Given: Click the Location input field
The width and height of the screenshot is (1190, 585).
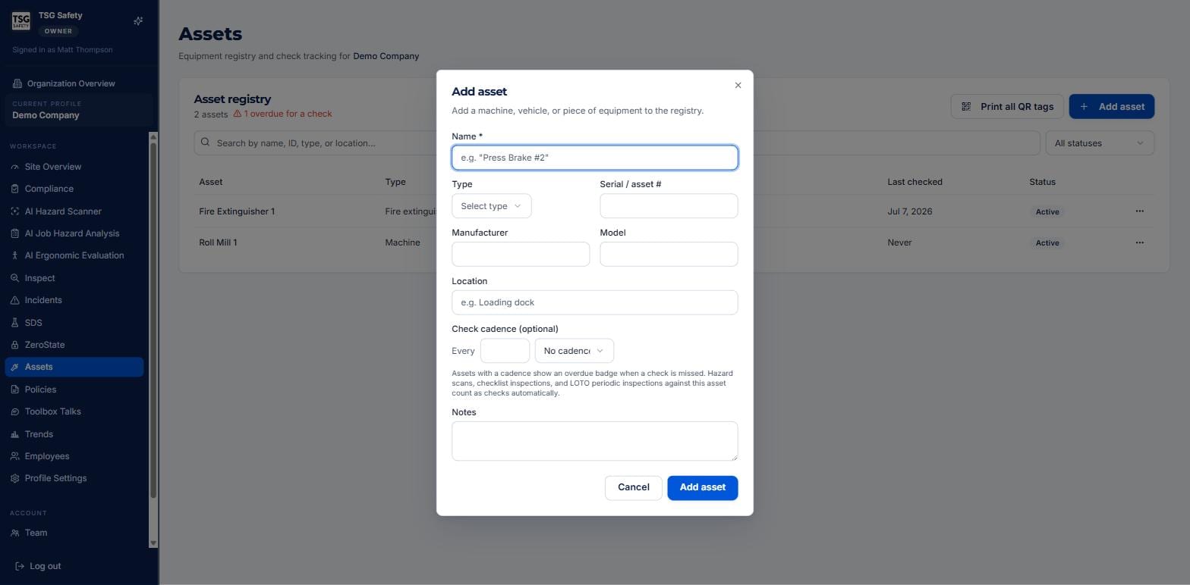Looking at the screenshot, I should (594, 302).
